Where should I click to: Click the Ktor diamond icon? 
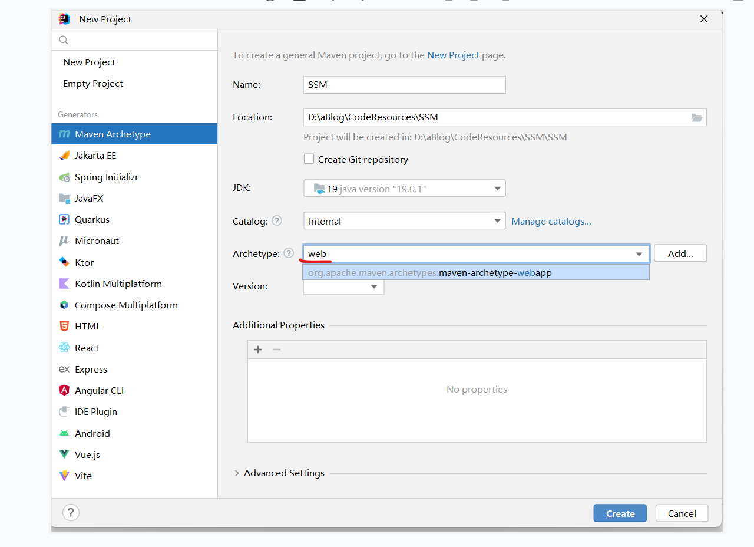click(x=64, y=262)
